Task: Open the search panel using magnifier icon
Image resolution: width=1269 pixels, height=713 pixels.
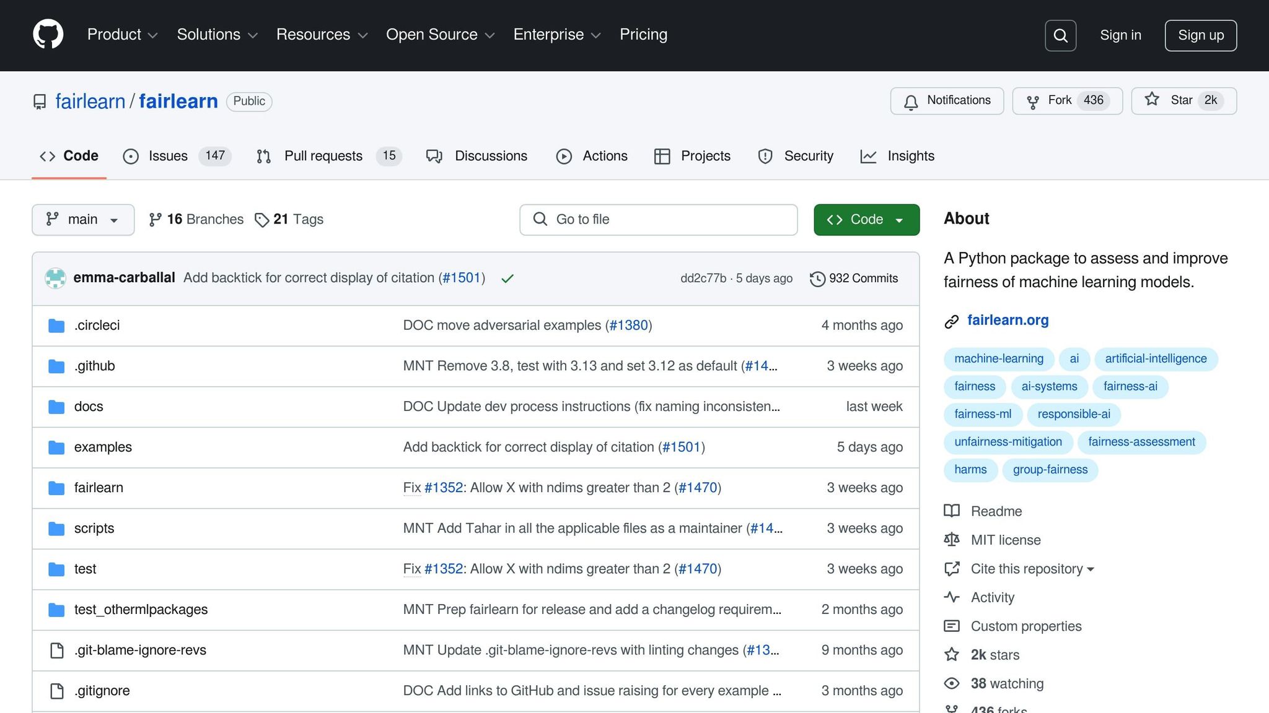Action: 1060,35
